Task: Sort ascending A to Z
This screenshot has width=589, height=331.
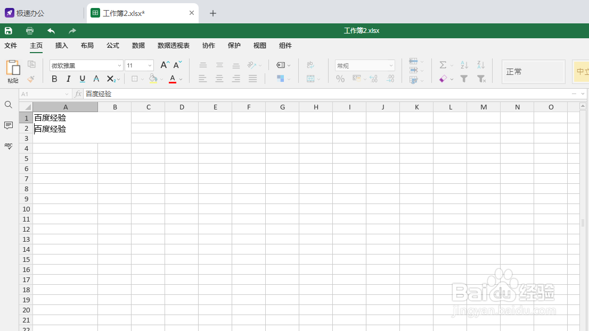Action: [464, 65]
